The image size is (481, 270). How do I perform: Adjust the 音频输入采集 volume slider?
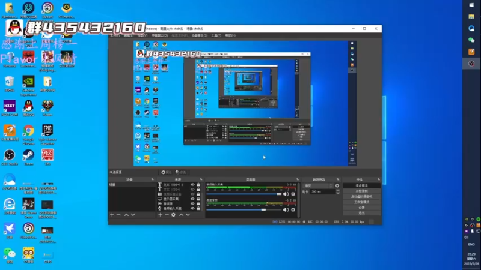pyautogui.click(x=244, y=194)
